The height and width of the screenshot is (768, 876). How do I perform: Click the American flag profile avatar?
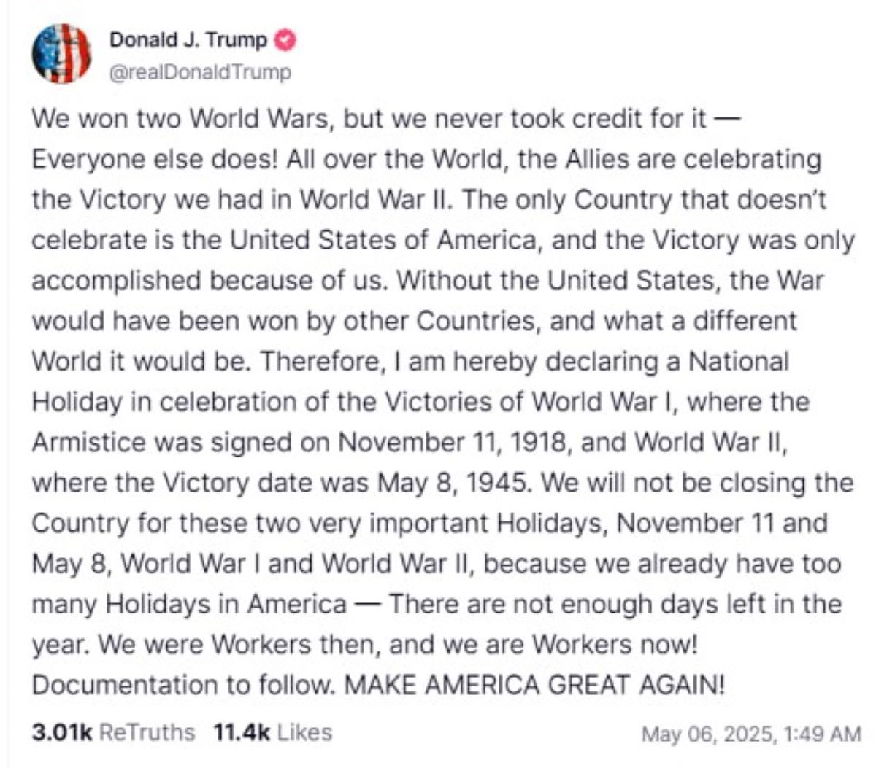click(61, 53)
